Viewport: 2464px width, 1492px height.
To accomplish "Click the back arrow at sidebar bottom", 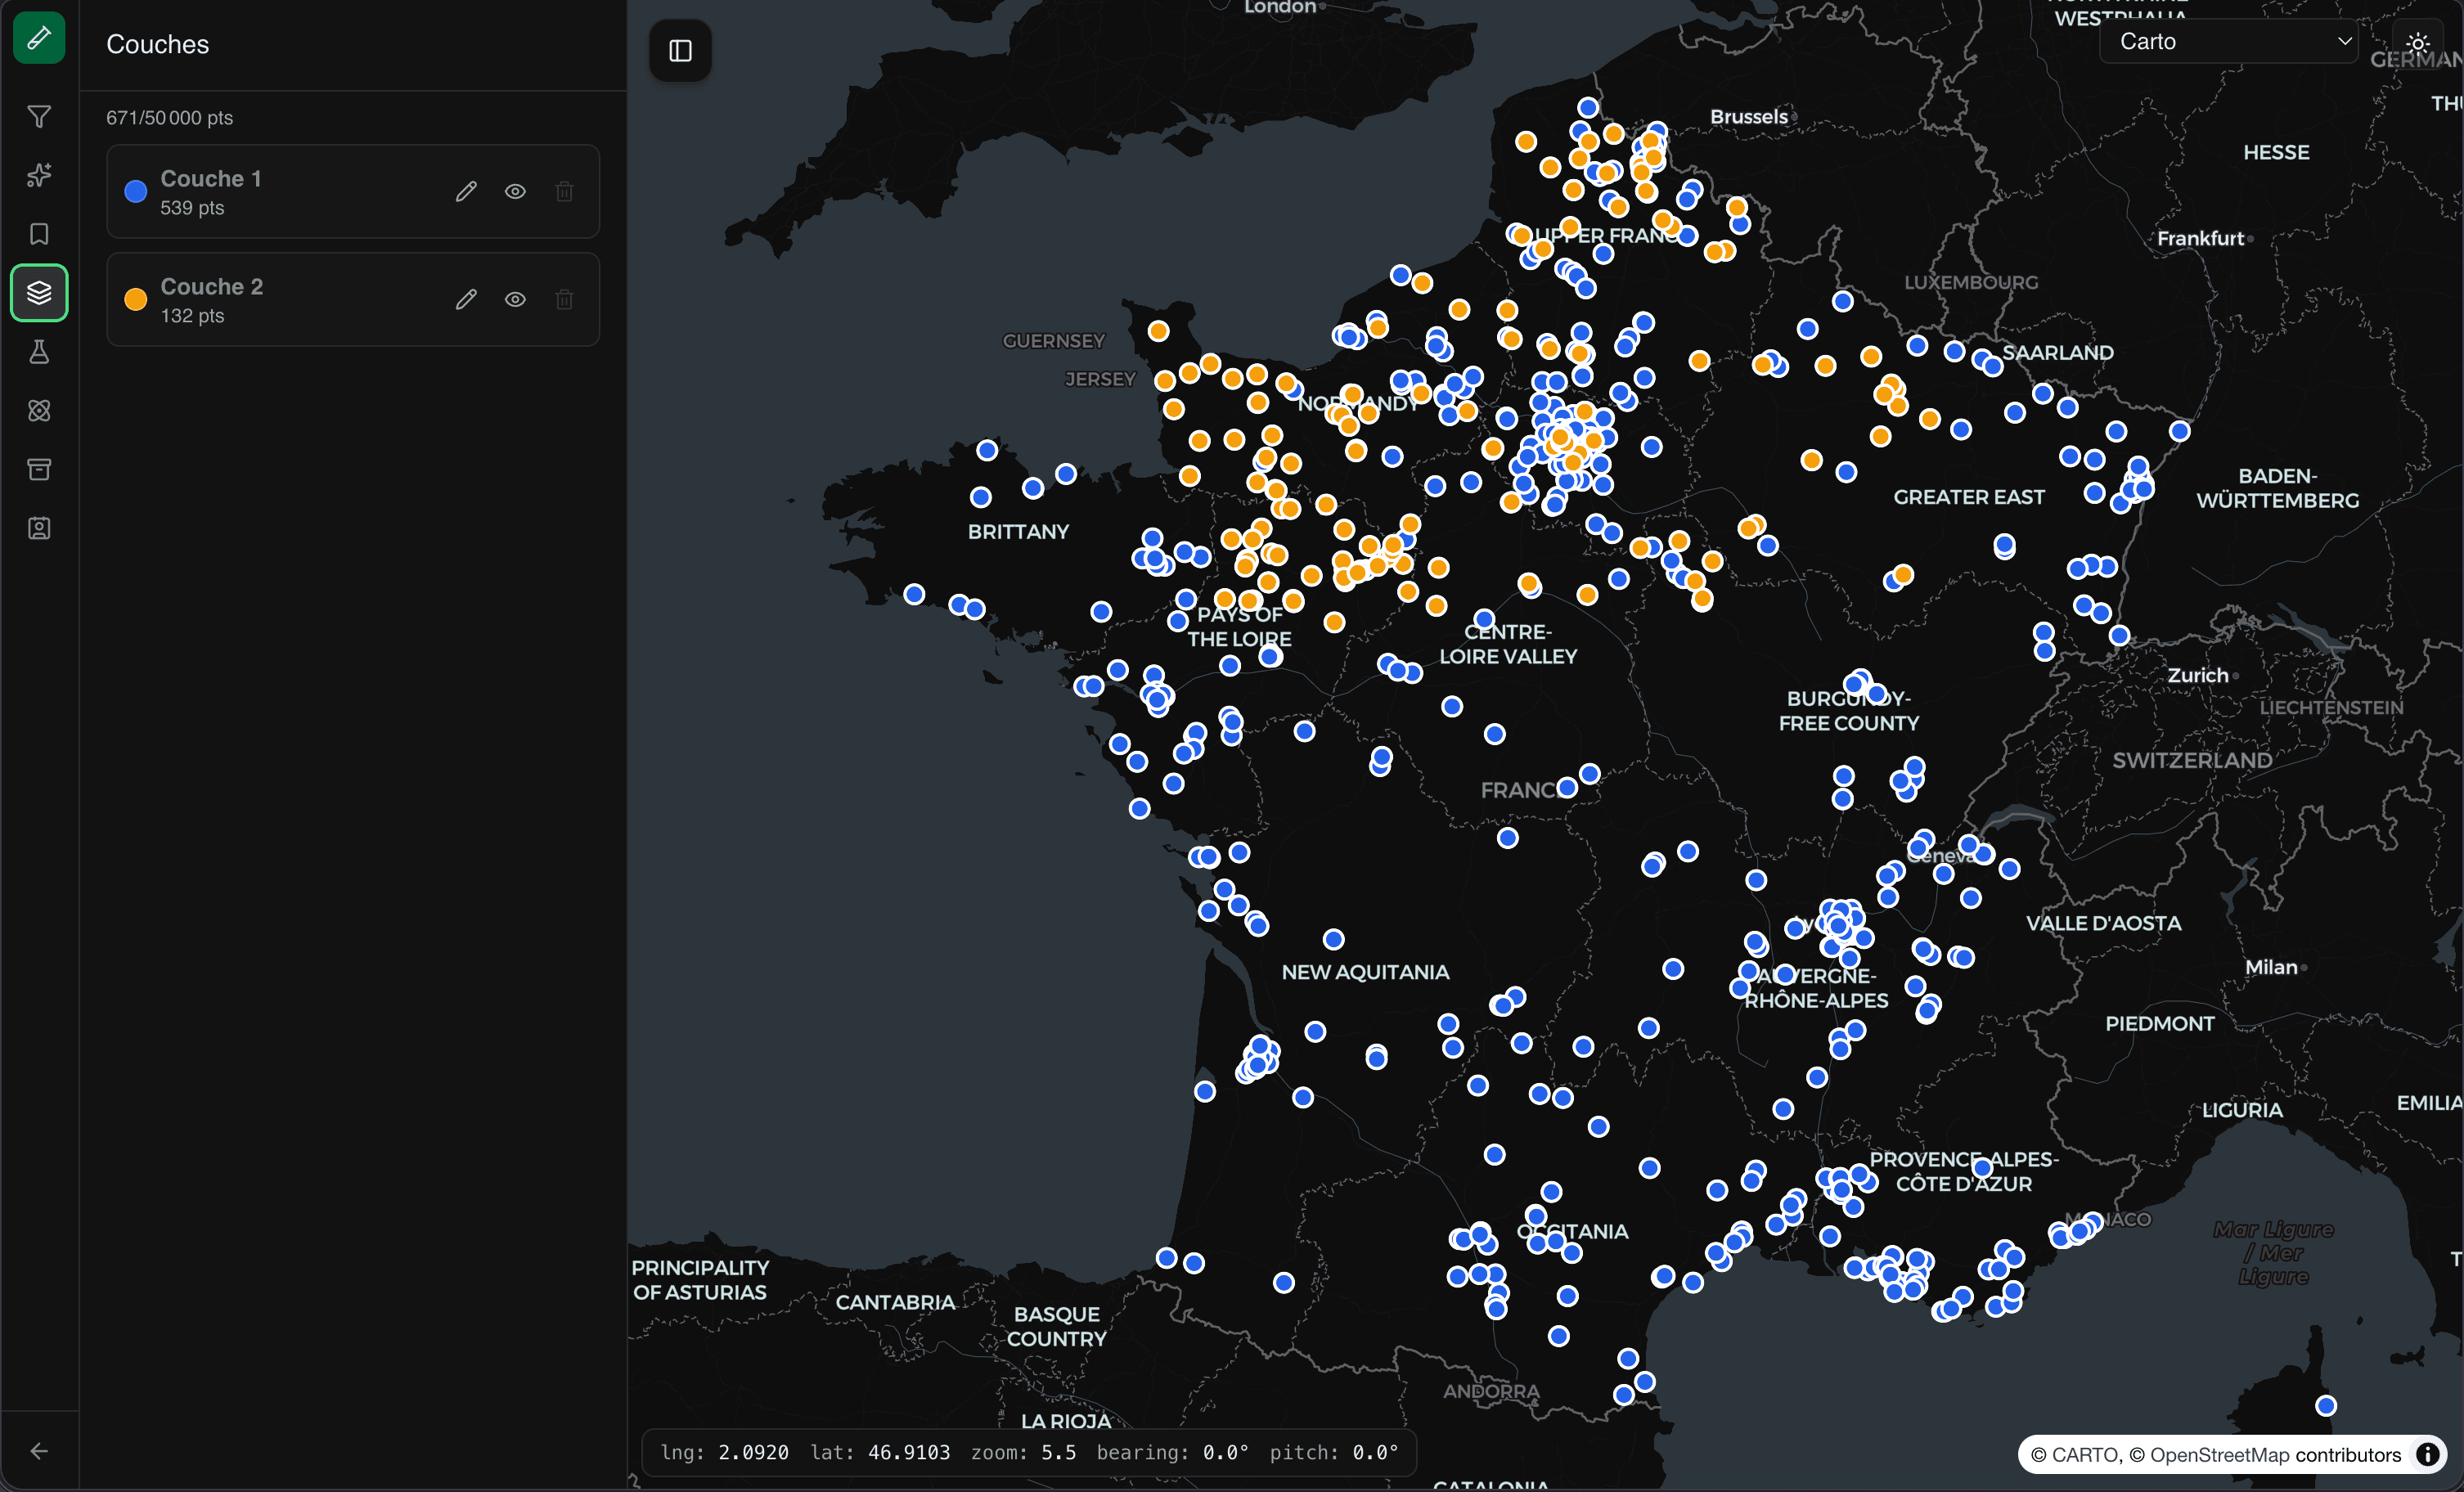I will (x=39, y=1451).
